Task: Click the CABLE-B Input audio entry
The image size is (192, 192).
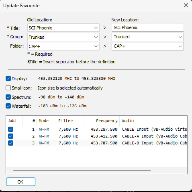Action: (x=154, y=143)
